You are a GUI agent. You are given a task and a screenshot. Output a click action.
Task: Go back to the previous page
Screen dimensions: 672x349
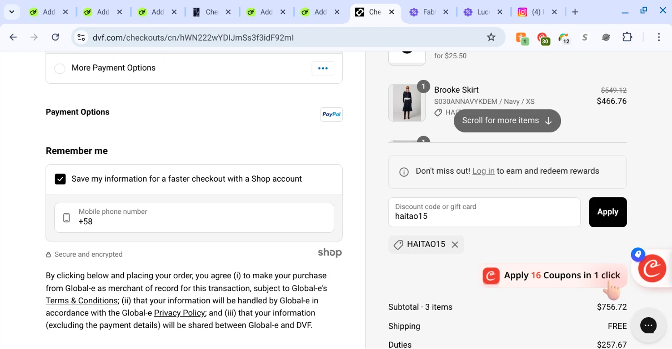tap(13, 37)
